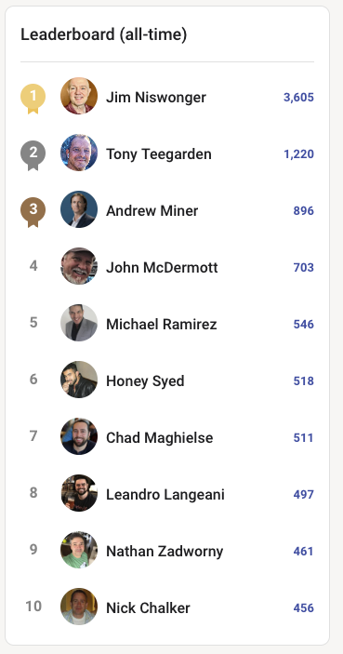The height and width of the screenshot is (654, 343).
Task: Click the gold first-place medal icon
Action: [x=33, y=99]
